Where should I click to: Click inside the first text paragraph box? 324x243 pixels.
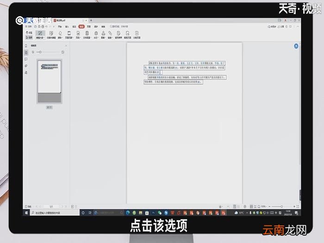click(x=185, y=68)
